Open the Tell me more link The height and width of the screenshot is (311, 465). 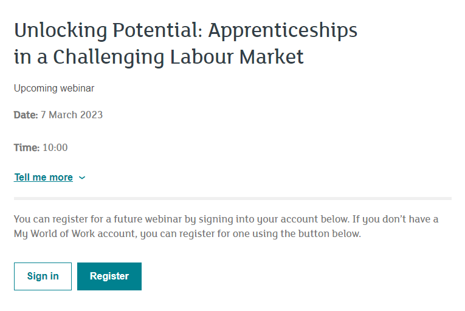(x=43, y=177)
